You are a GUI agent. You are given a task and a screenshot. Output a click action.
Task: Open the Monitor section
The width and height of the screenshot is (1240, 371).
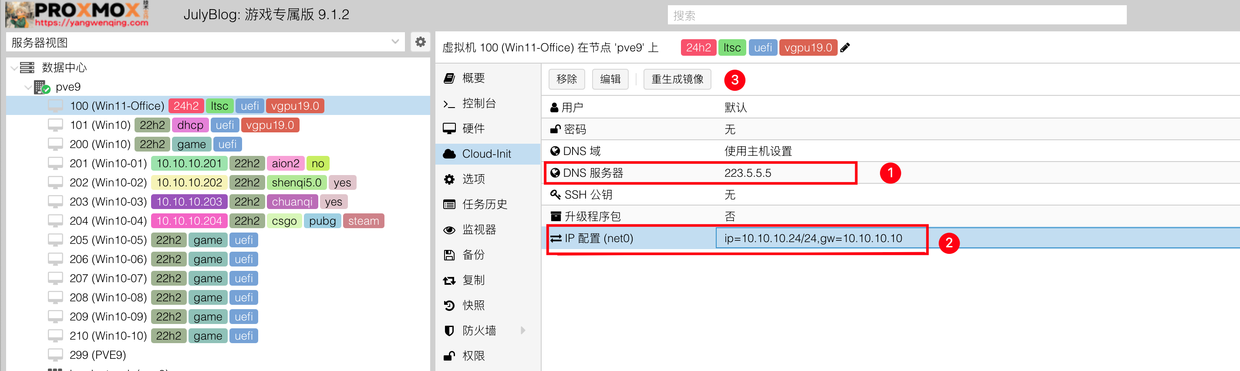(478, 229)
